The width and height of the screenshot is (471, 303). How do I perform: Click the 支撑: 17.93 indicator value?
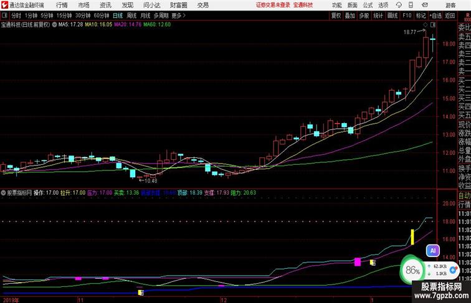(217, 193)
